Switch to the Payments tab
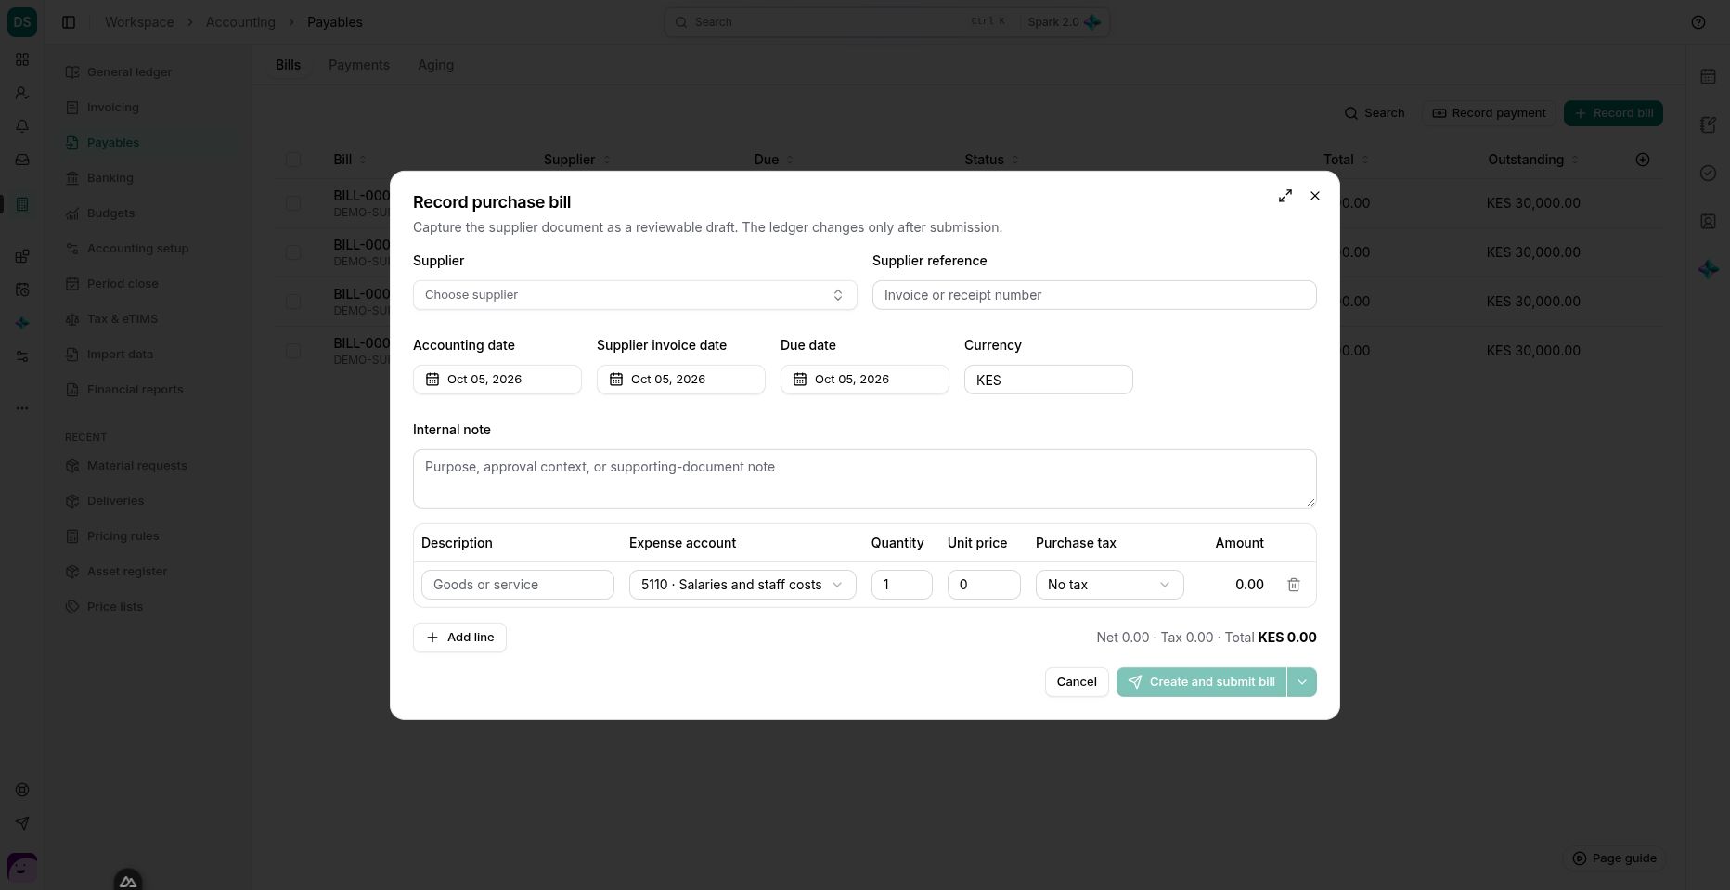The height and width of the screenshot is (890, 1730). pos(359,65)
